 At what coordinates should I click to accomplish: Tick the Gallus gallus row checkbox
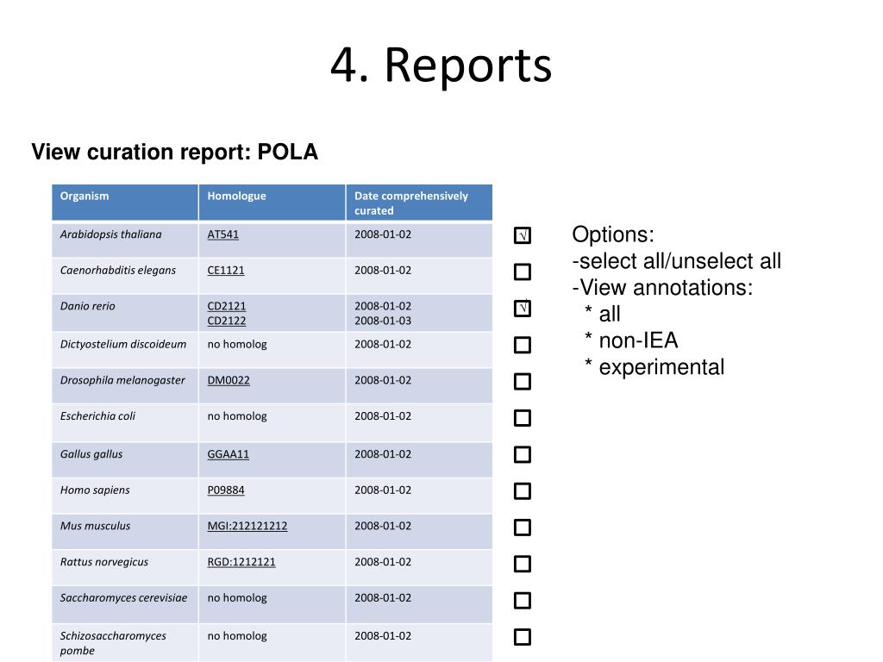[x=522, y=454]
